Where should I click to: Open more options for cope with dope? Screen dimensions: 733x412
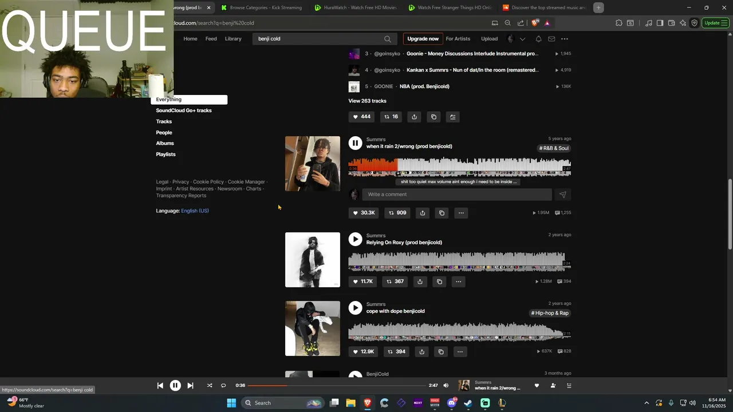click(460, 351)
